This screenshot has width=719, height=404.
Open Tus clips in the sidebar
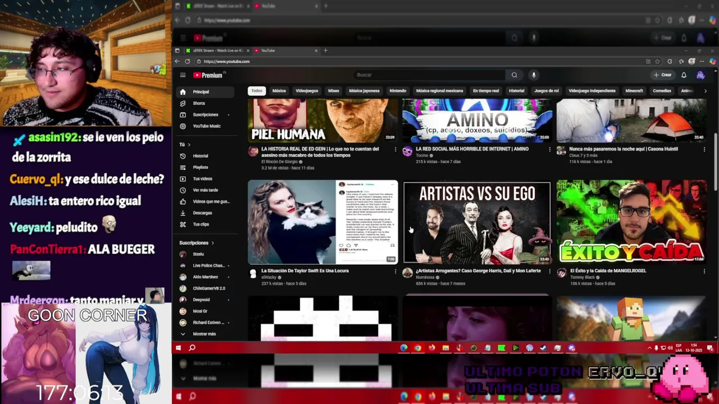click(x=204, y=224)
